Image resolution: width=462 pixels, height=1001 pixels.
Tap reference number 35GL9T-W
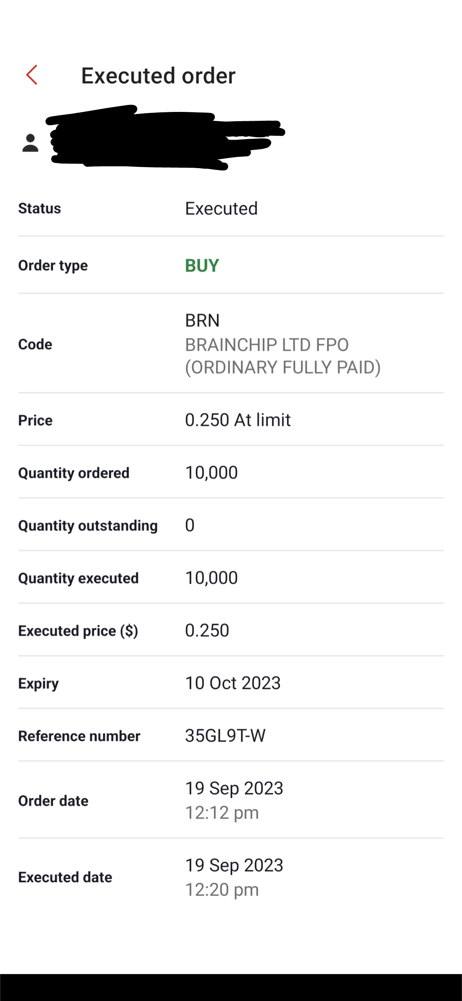(x=225, y=736)
